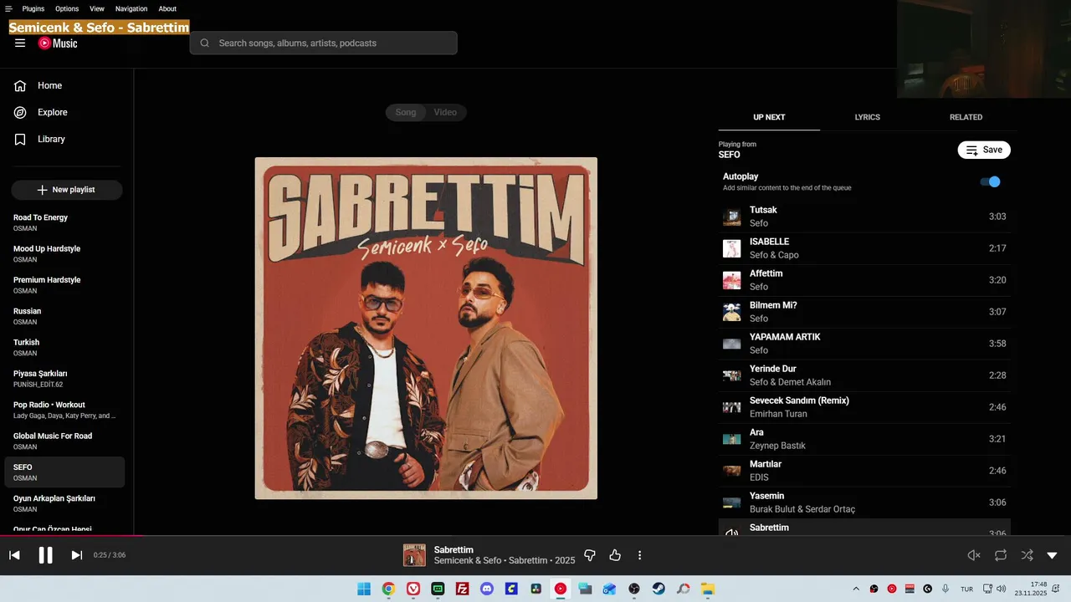Play Yerinde Dur from the queue
This screenshot has height=602, width=1071.
(x=864, y=375)
